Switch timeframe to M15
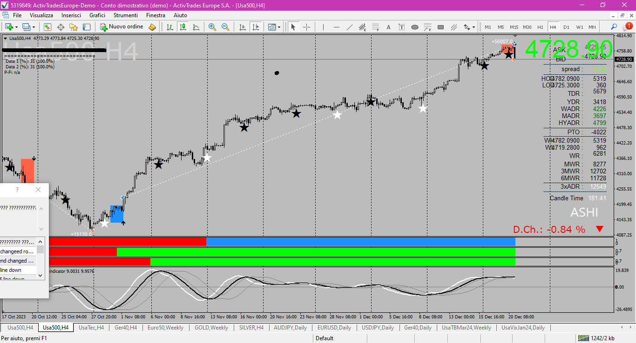Image resolution: width=636 pixels, height=343 pixels. tap(514, 27)
